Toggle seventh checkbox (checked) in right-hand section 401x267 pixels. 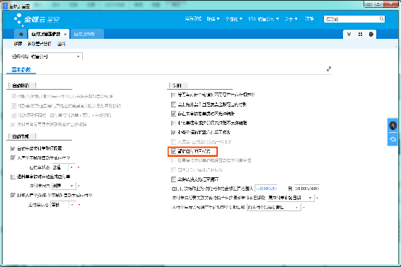tap(173, 151)
